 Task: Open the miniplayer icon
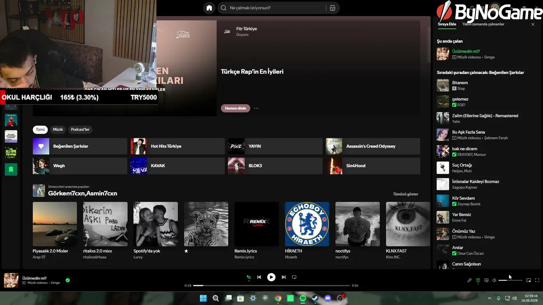tap(529, 280)
